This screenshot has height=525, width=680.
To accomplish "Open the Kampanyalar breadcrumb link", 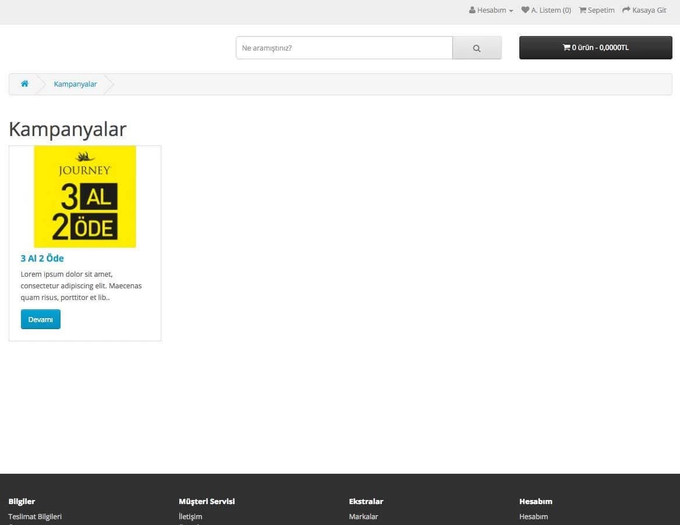I will (x=75, y=84).
